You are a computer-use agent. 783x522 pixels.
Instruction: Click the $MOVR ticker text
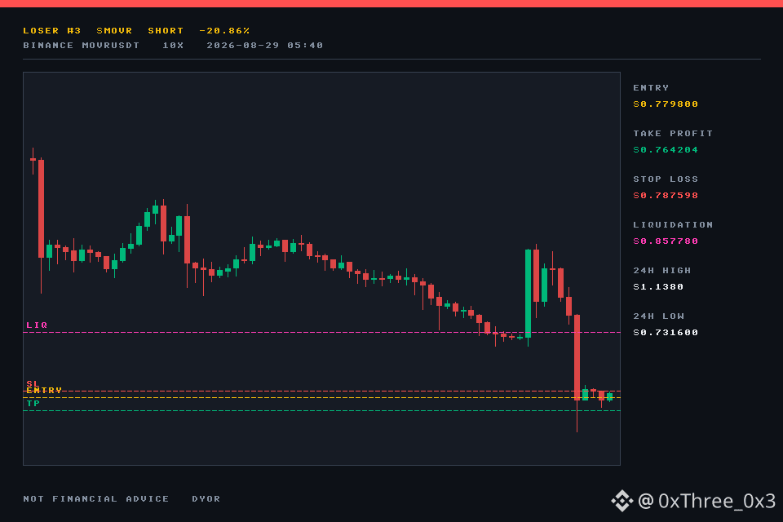pyautogui.click(x=114, y=30)
